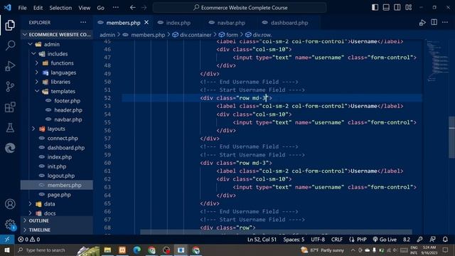
Task: Open the Manage settings gear
Action: tap(10, 225)
